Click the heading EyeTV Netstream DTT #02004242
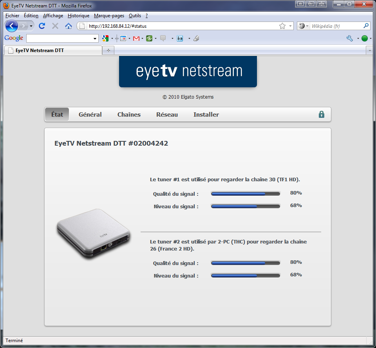The image size is (376, 348). click(x=111, y=143)
